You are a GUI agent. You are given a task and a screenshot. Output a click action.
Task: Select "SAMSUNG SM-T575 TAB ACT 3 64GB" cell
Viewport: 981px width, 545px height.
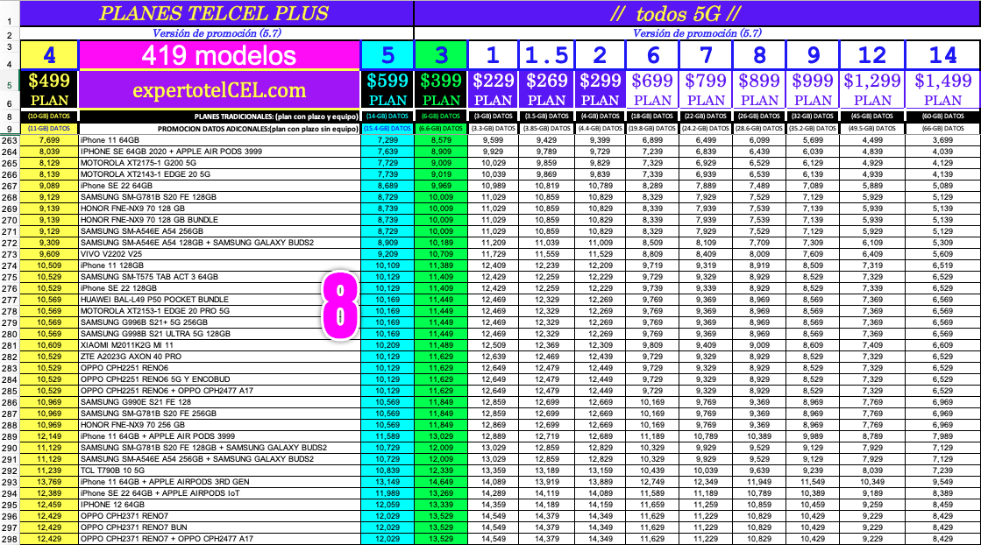coord(219,277)
